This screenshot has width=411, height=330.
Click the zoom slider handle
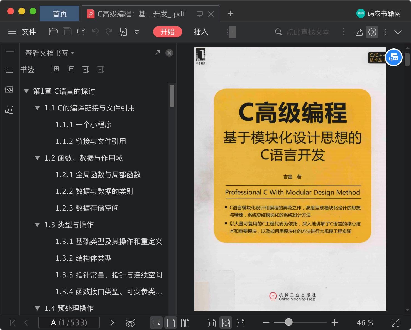[289, 322]
